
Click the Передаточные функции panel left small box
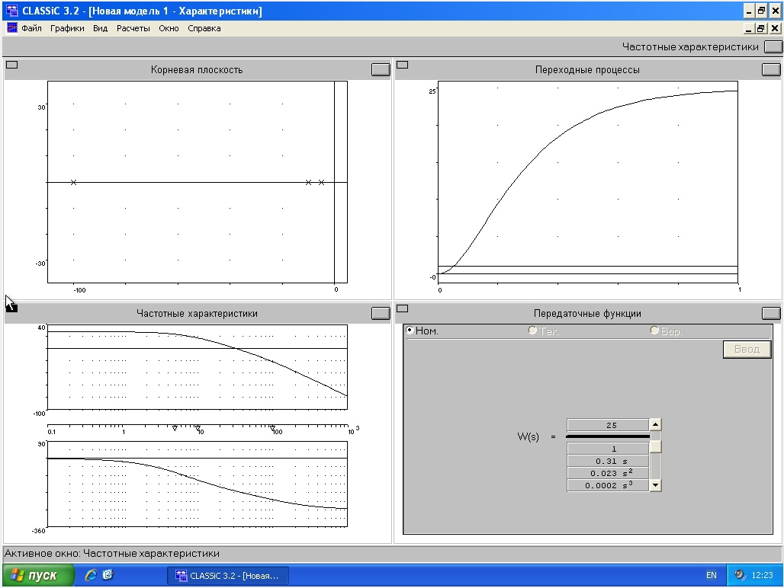coord(402,308)
